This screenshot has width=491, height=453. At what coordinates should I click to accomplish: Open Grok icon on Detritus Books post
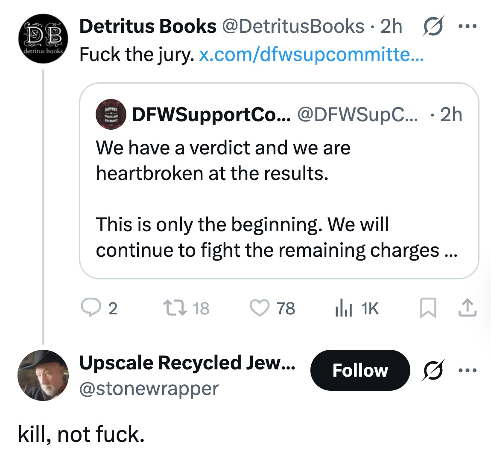click(432, 27)
